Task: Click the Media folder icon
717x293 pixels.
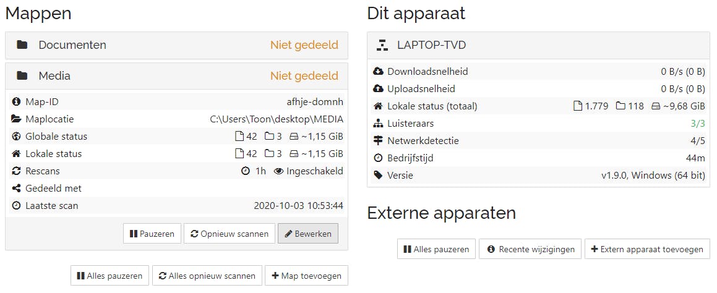Action: (22, 76)
